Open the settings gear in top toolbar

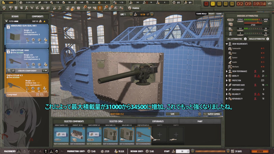point(4,8)
